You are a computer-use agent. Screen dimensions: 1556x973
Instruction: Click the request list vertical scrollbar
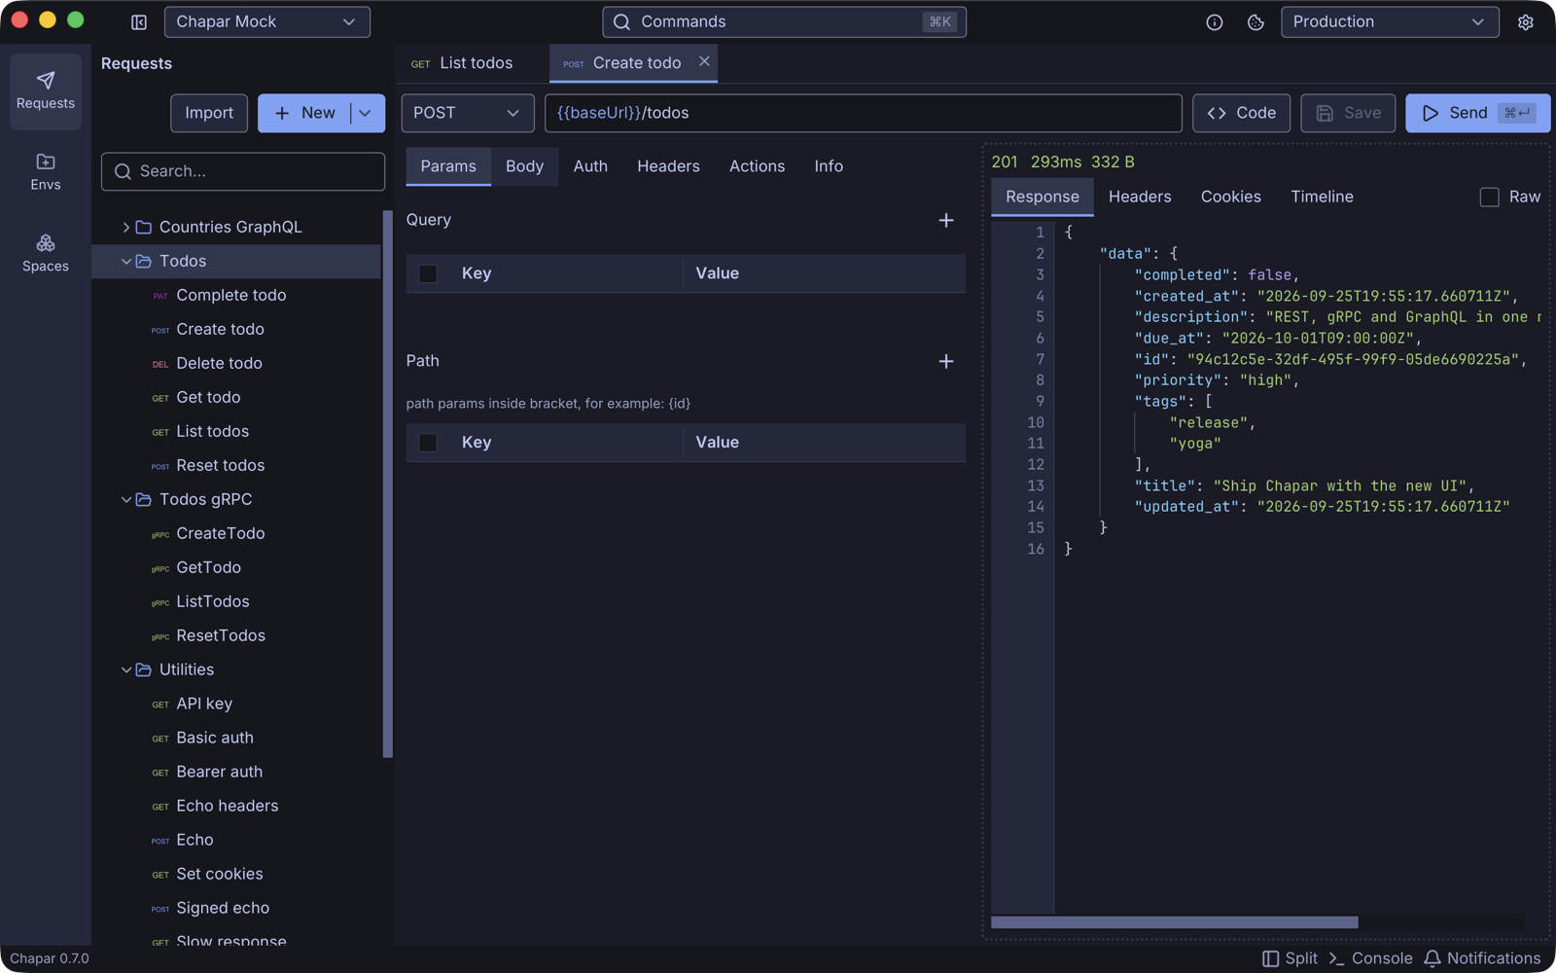point(388,484)
